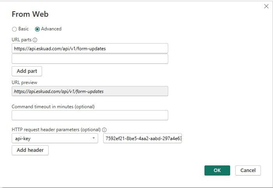
Task: Click the Add header button
Action: [30, 150]
